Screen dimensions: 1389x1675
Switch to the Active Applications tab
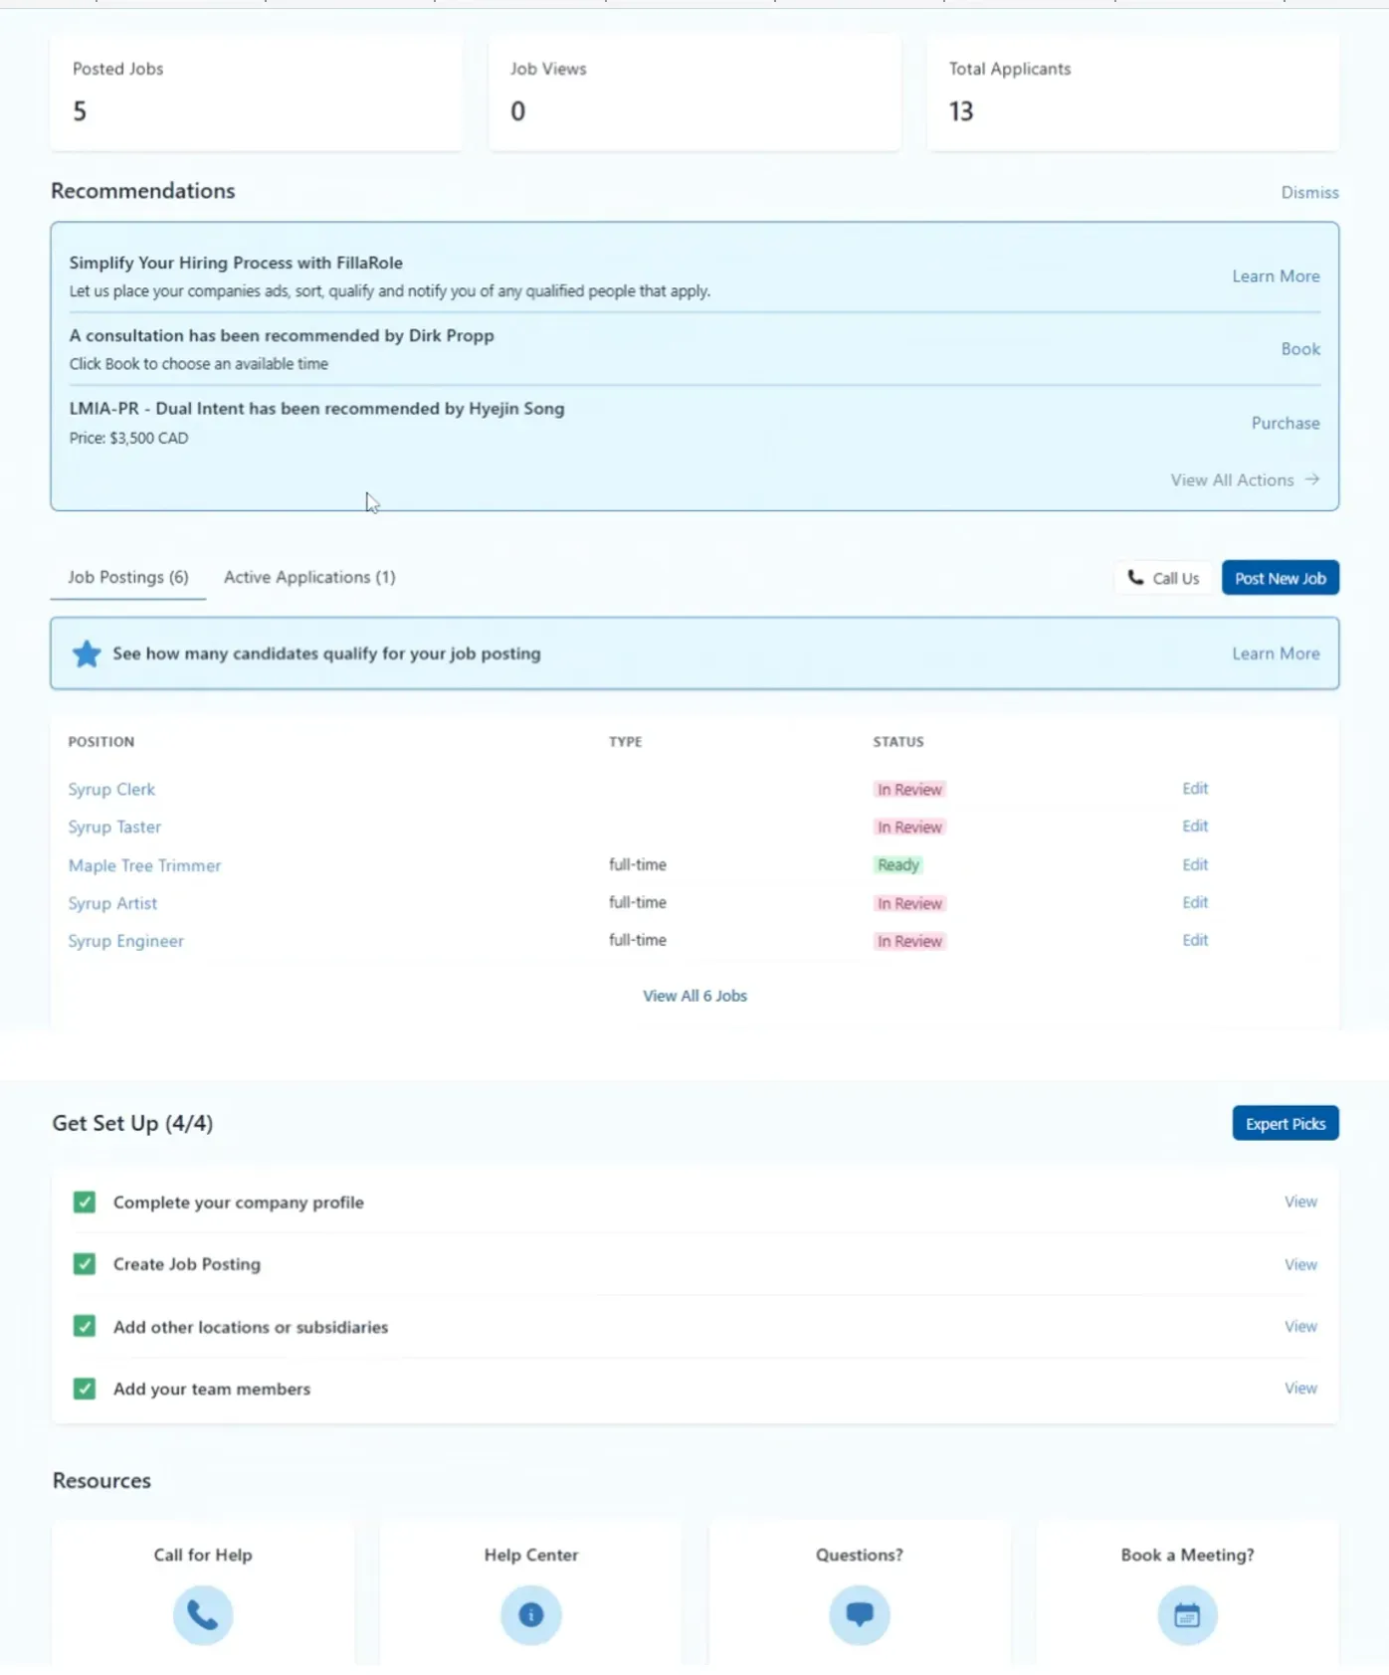point(309,577)
